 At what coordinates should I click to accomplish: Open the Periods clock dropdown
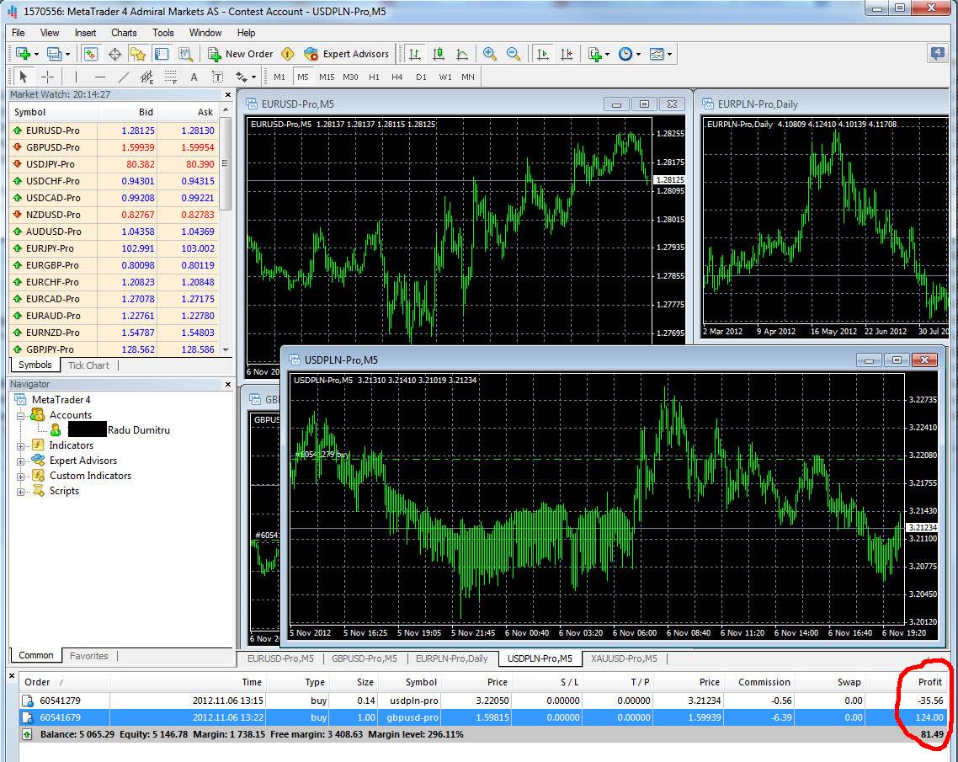[630, 54]
